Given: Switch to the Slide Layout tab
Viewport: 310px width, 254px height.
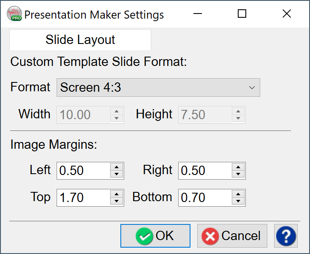Looking at the screenshot, I should (x=80, y=40).
